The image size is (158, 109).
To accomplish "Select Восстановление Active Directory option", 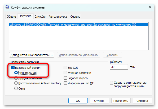I will 16,83.
